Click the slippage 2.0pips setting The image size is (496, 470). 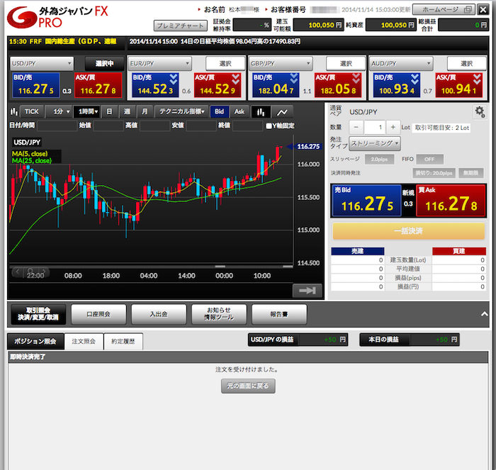coord(379,160)
